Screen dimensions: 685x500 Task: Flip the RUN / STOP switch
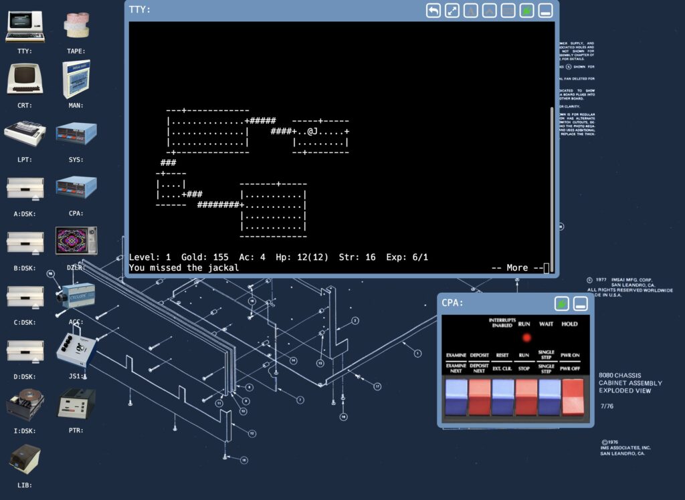coord(526,397)
